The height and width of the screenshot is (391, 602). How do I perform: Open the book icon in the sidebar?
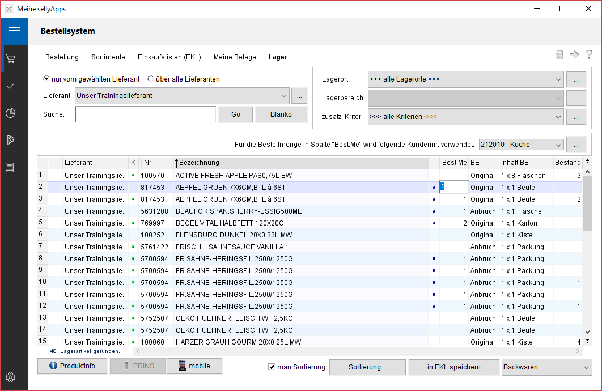click(10, 167)
